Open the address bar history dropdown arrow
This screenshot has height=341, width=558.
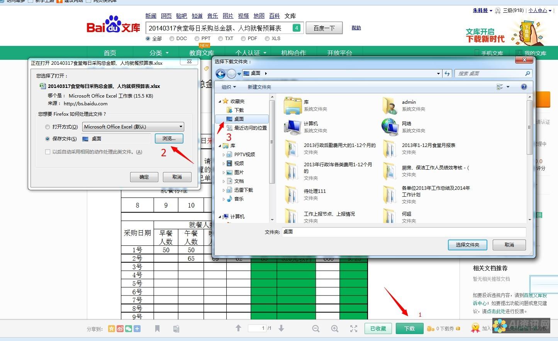pyautogui.click(x=438, y=73)
